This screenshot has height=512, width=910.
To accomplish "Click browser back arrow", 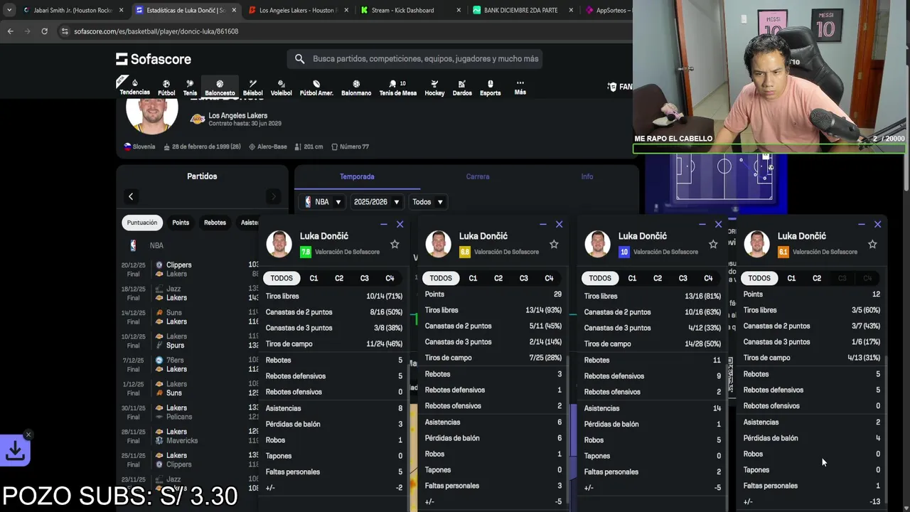I will (10, 31).
